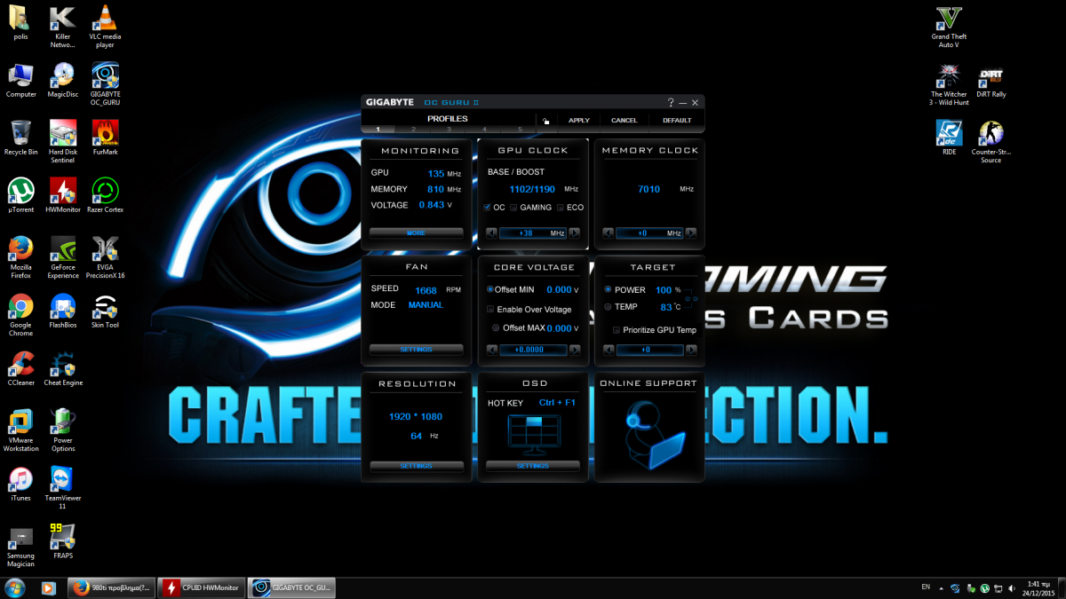Image resolution: width=1066 pixels, height=599 pixels.
Task: Open the Skin Tool desktop icon
Action: pos(106,311)
